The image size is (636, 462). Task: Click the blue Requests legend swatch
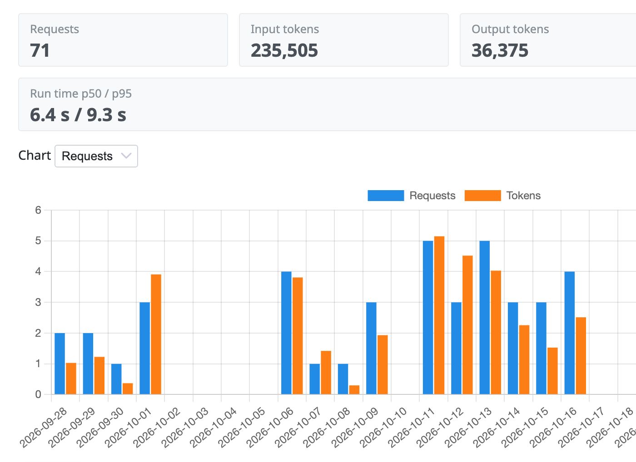pyautogui.click(x=386, y=196)
